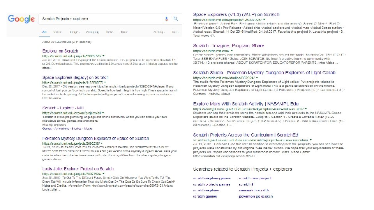Open Scratch Projects Across the Curriculum result
The height and width of the screenshot is (210, 374).
pyautogui.click(x=246, y=135)
